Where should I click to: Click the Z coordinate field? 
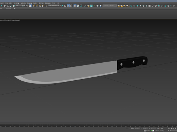(153, 128)
